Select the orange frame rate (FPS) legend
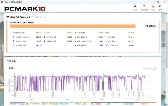 pos(148,103)
